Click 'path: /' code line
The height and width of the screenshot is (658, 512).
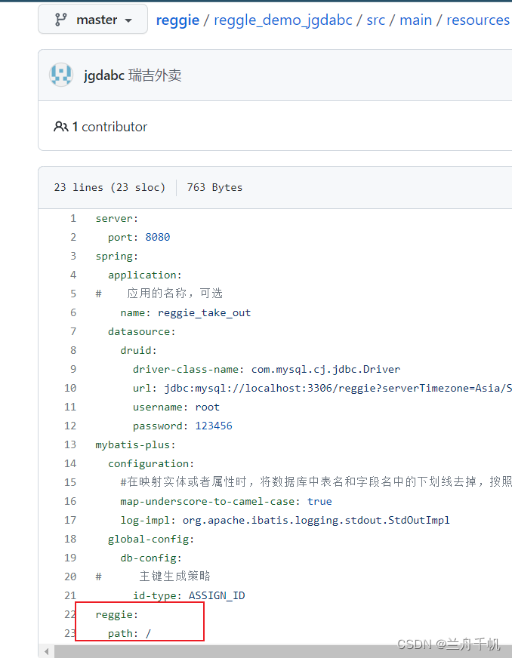coord(129,633)
